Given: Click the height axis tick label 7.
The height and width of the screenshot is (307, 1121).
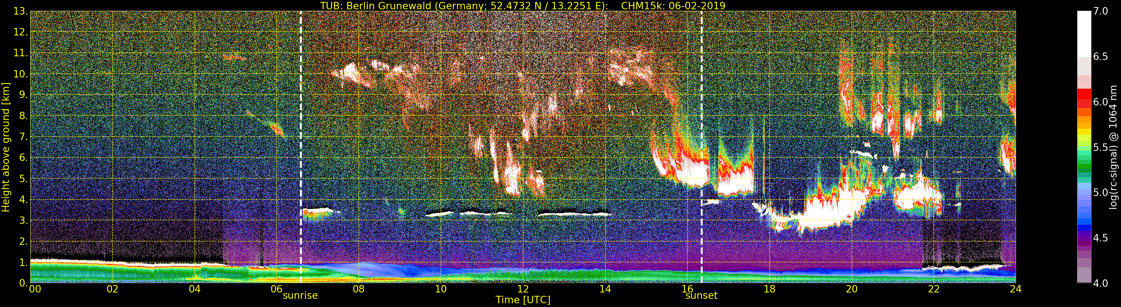Looking at the screenshot, I should (x=24, y=137).
